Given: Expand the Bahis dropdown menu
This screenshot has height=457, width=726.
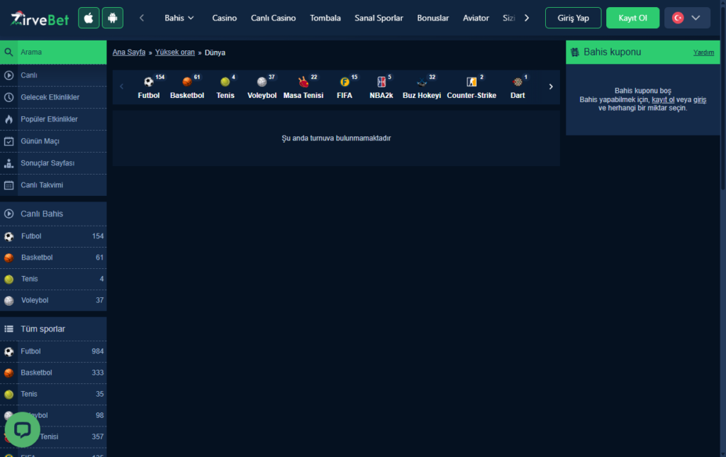Looking at the screenshot, I should (x=179, y=18).
